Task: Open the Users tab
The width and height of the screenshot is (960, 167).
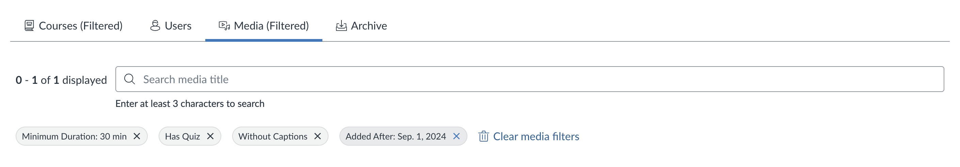Action: (178, 26)
